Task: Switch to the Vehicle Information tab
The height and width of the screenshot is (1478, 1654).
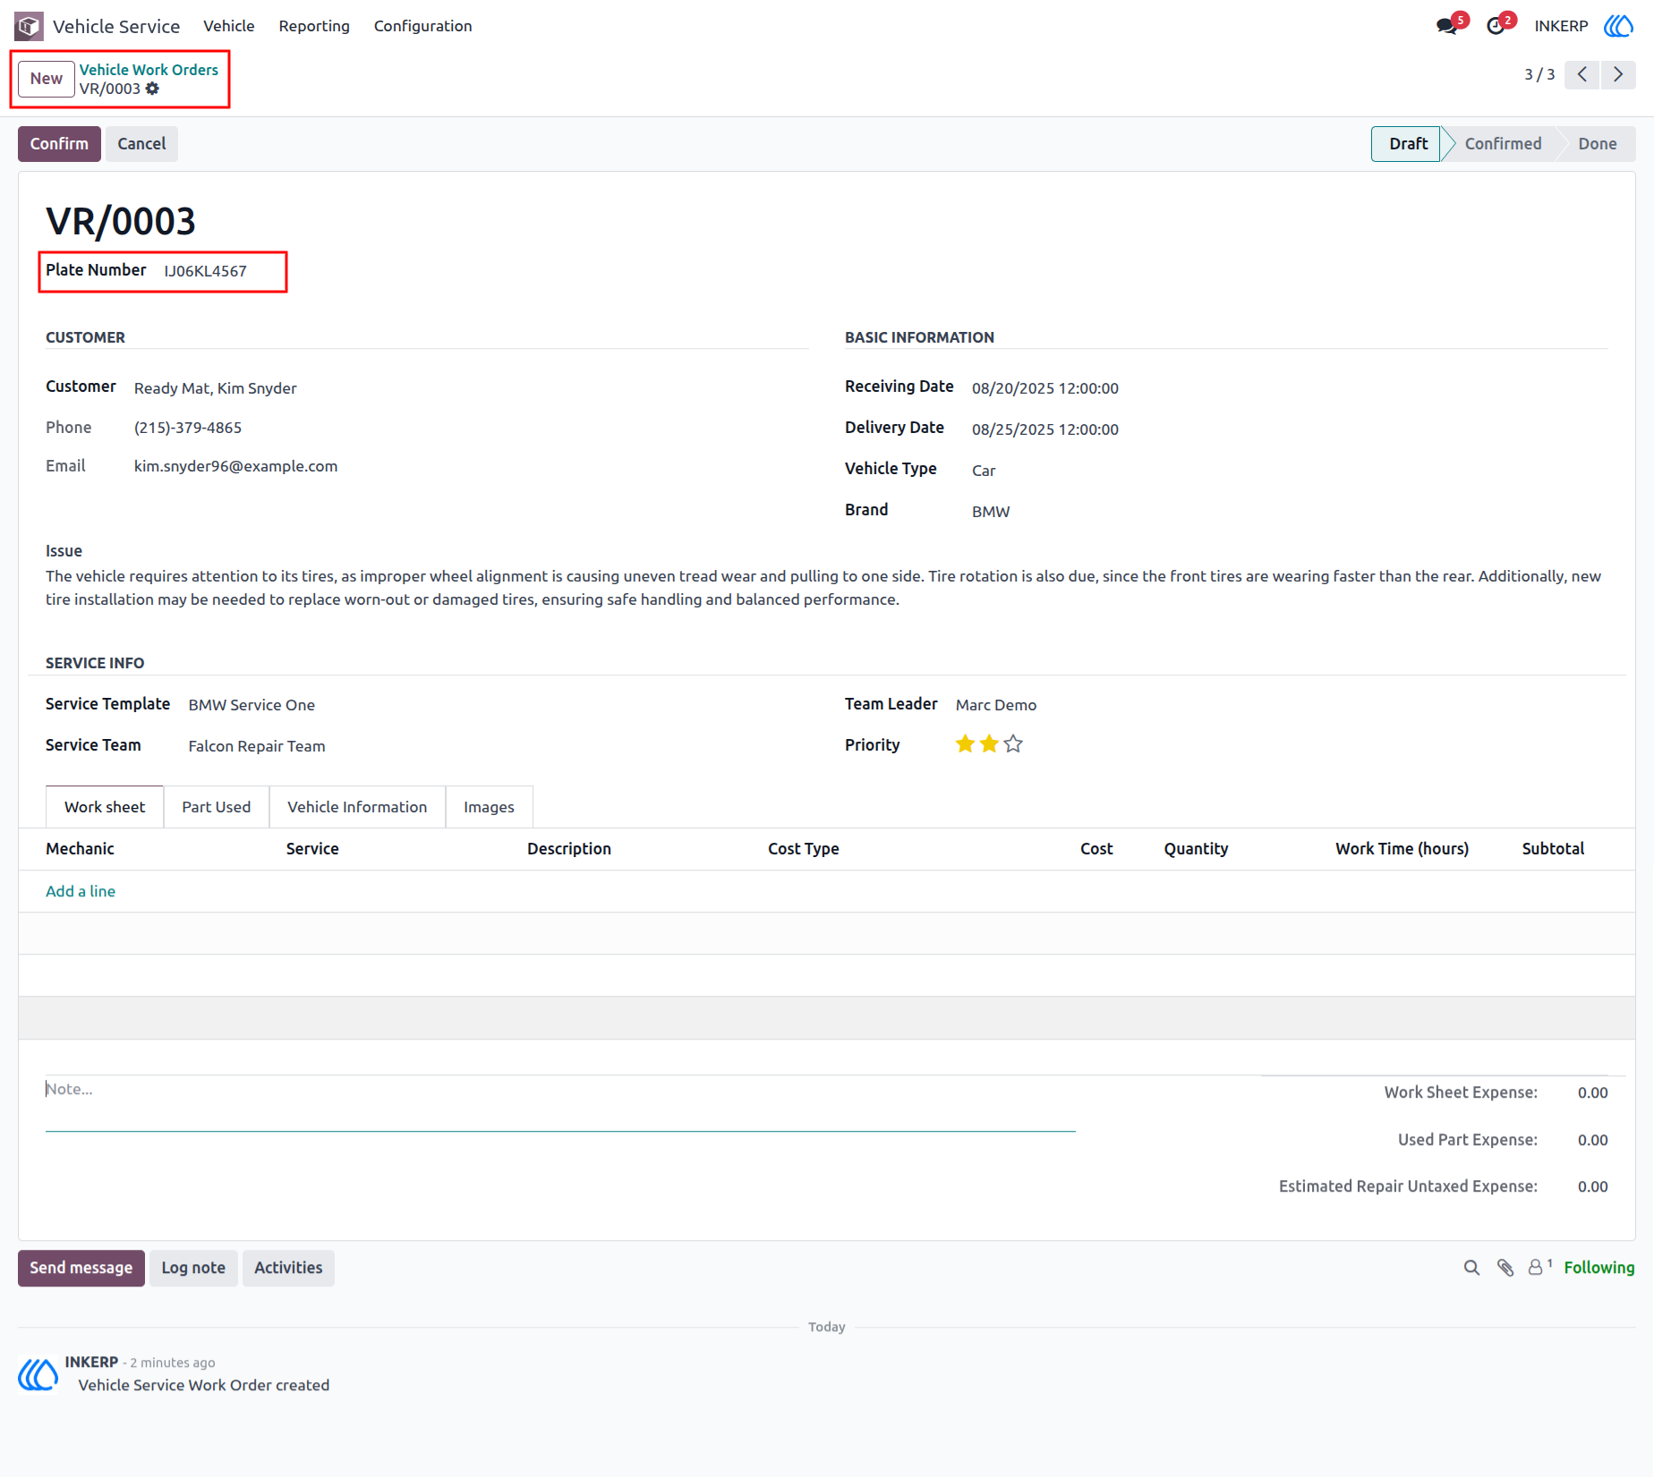Action: tap(357, 807)
